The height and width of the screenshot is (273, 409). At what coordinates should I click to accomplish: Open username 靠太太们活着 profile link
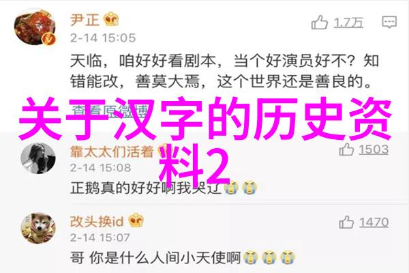[x=112, y=152]
